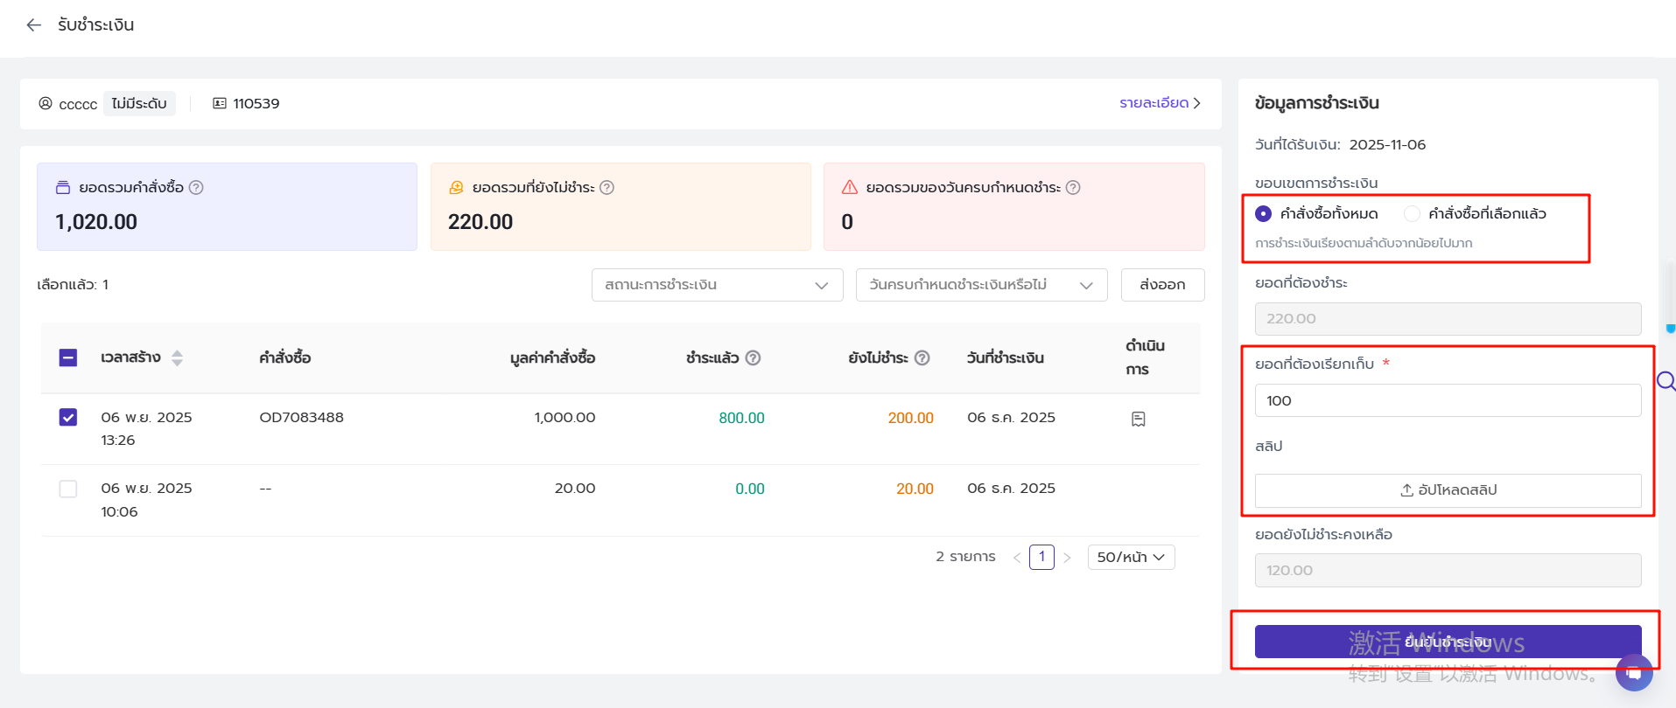The image size is (1676, 708).
Task: Expand the วันครบกำหนดชำระเงินหรือไม่ dropdown
Action: pos(981,285)
